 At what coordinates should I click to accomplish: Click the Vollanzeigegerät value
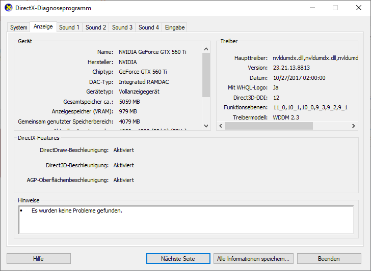[139, 92]
